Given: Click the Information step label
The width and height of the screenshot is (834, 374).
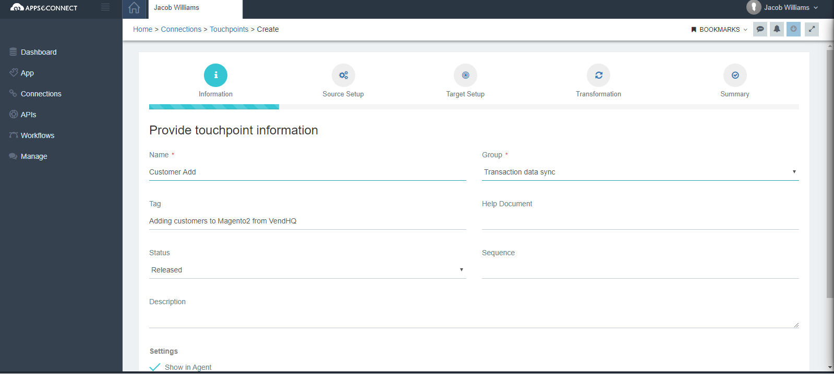Looking at the screenshot, I should point(215,94).
